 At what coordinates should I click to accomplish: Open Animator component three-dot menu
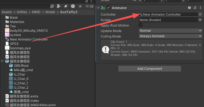click(x=200, y=8)
